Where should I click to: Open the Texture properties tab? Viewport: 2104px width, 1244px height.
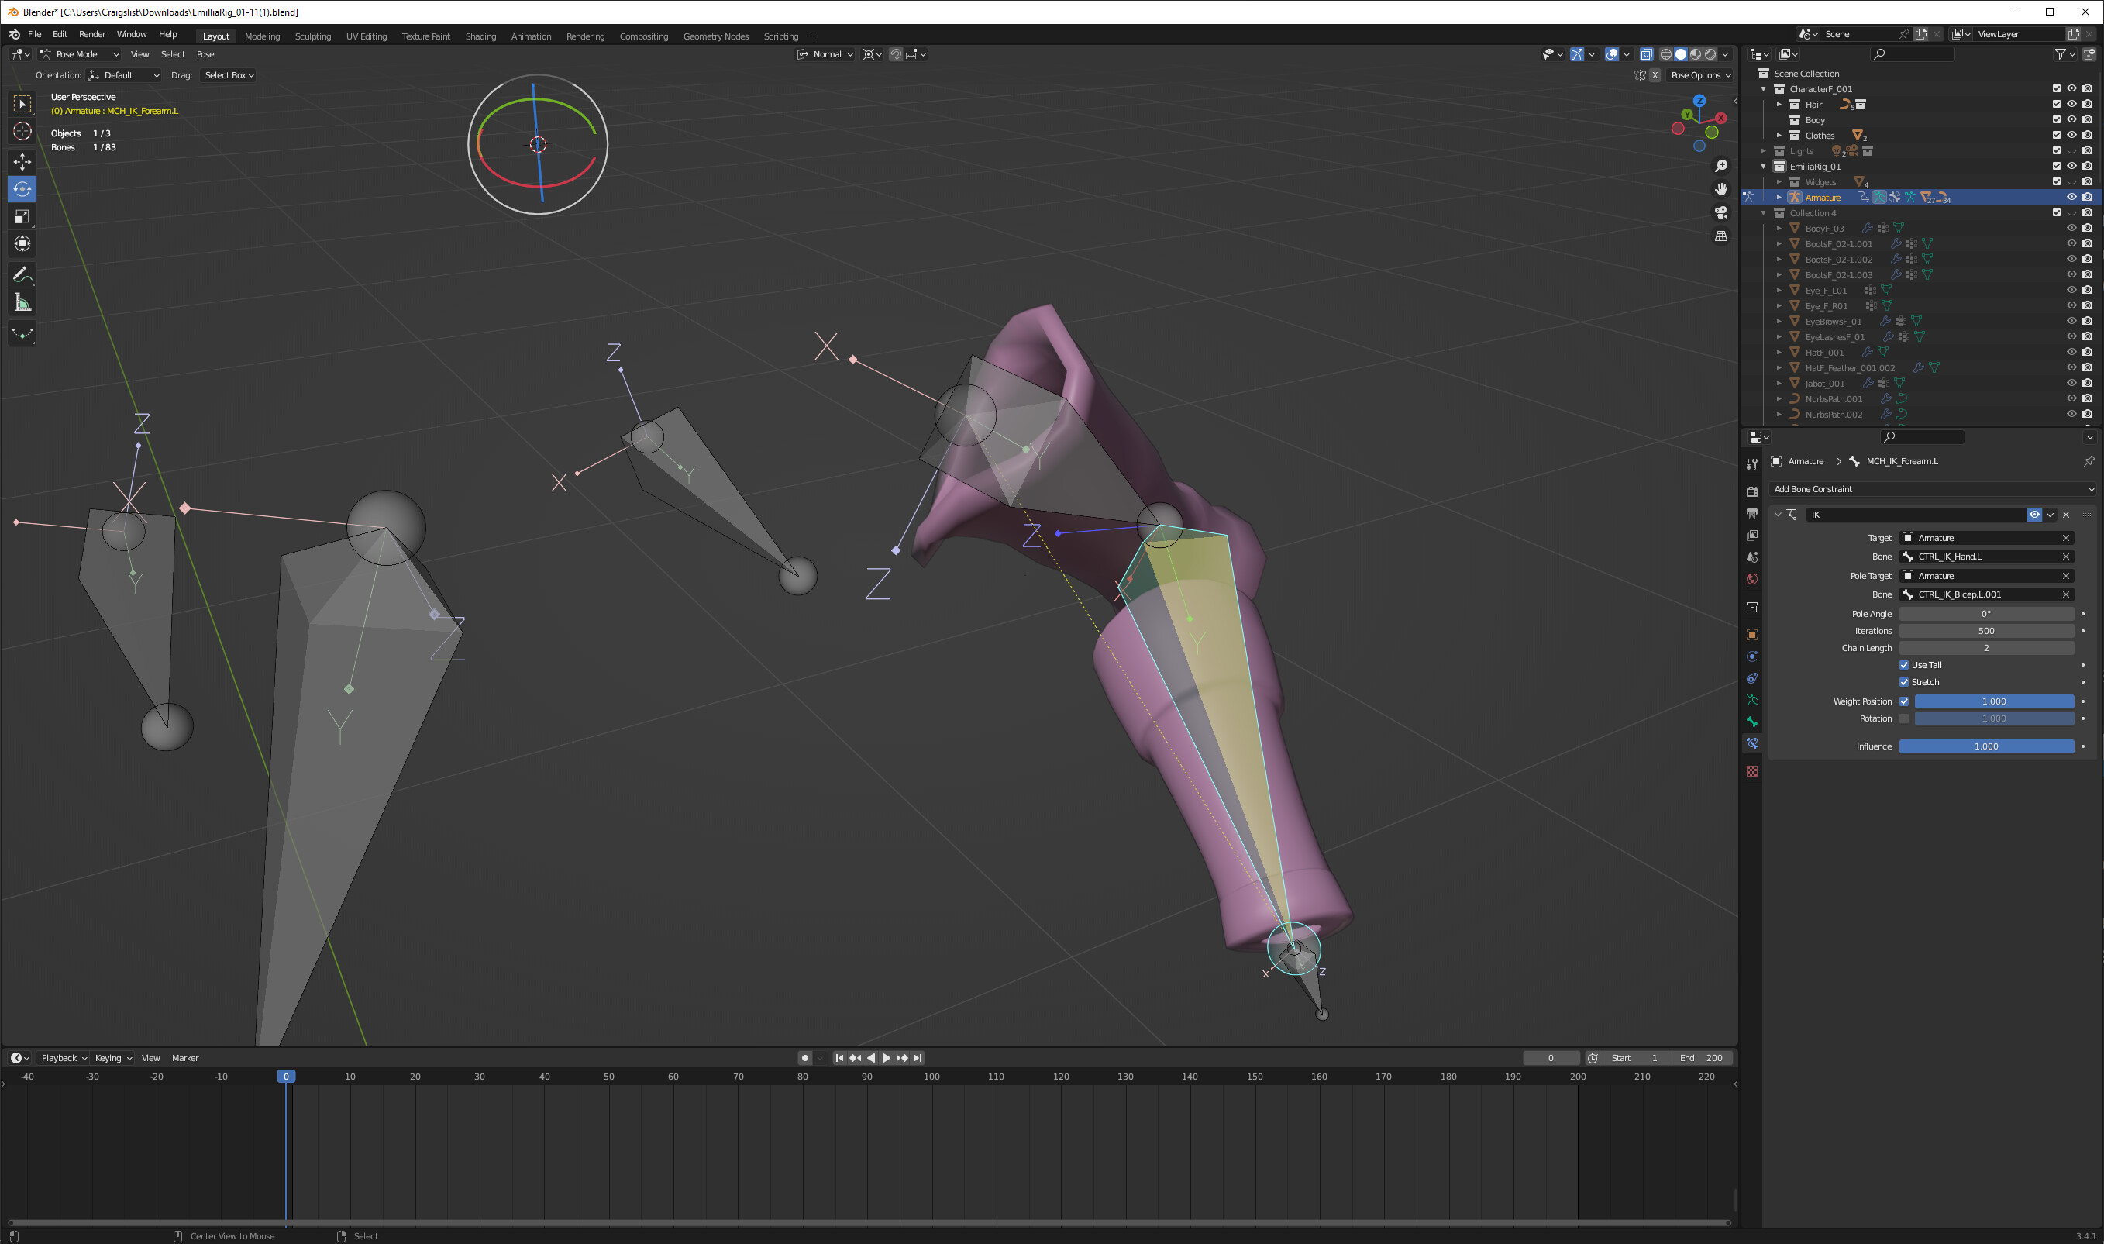(x=1752, y=771)
